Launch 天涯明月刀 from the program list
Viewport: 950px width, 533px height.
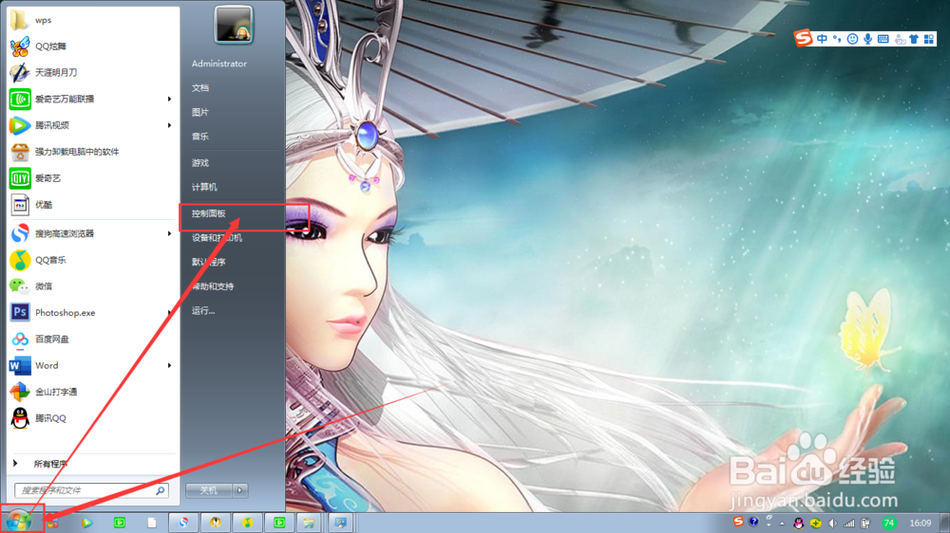pyautogui.click(x=92, y=73)
